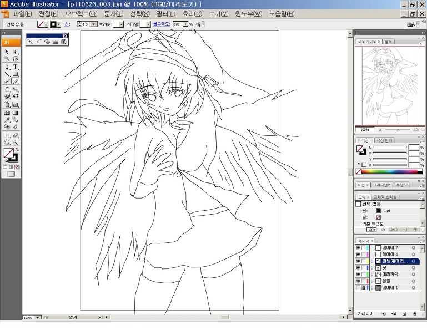Click the opacity value field showing 100
The height and width of the screenshot is (330, 427).
click(178, 24)
